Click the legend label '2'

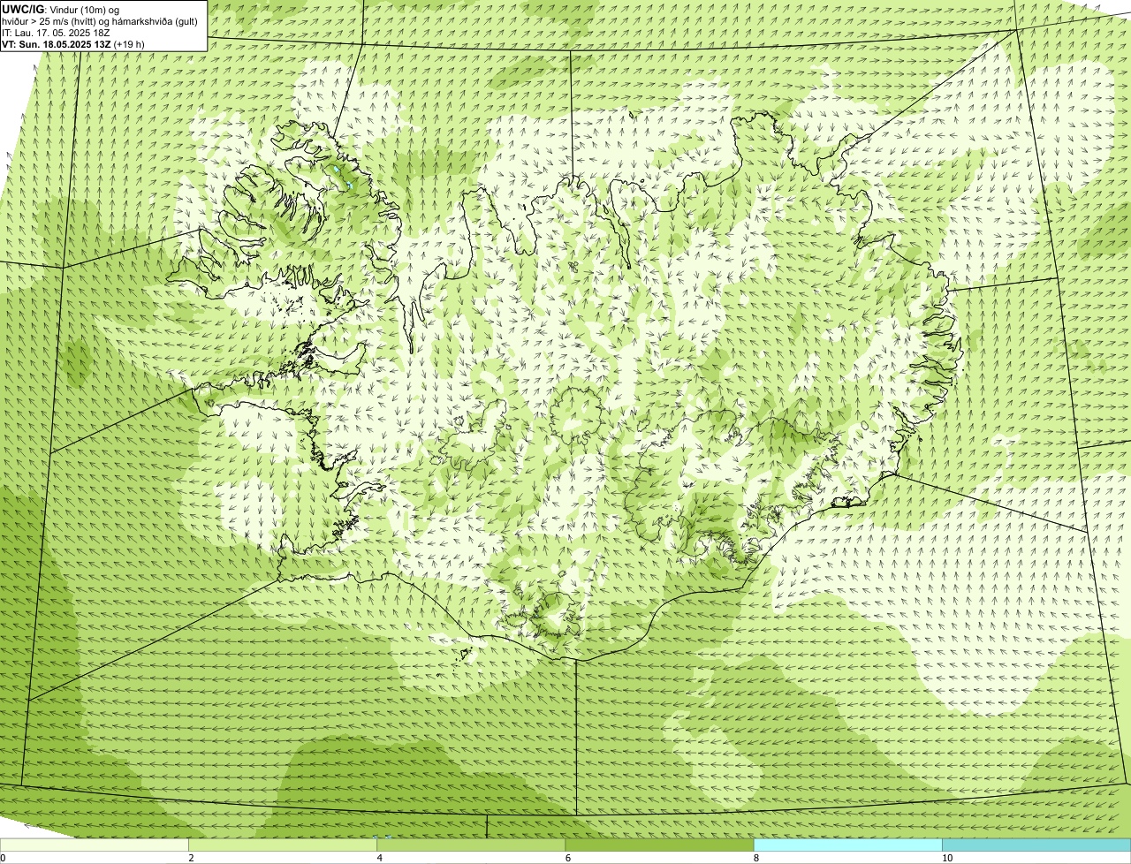[x=191, y=858]
